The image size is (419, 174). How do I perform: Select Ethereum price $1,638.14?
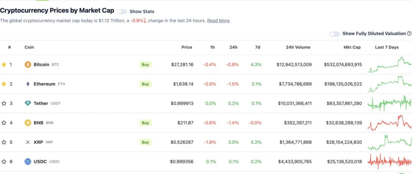(183, 84)
